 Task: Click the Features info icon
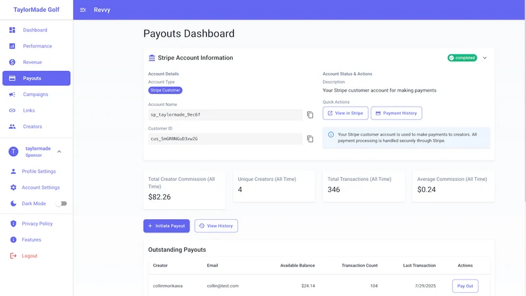tap(13, 239)
